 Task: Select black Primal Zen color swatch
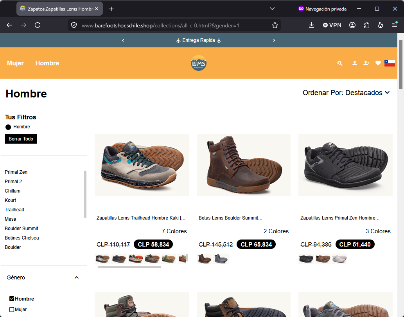pos(306,259)
